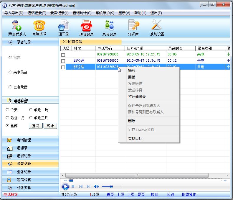Screen dimensions: 233x200
Task: Choose 播放 from the context menu
Action: [x=132, y=71]
